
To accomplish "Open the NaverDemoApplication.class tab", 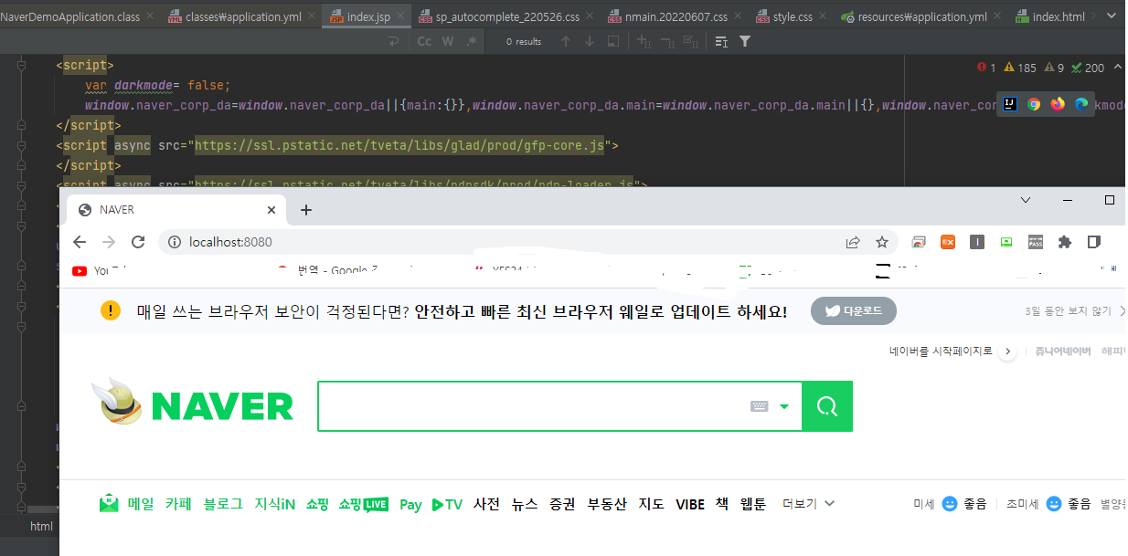I will 70,16.
